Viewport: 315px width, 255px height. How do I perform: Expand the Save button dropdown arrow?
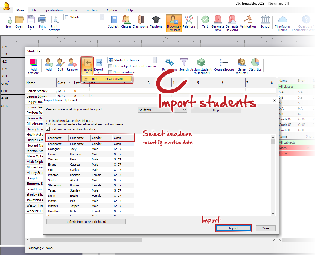pyautogui.click(x=31, y=30)
